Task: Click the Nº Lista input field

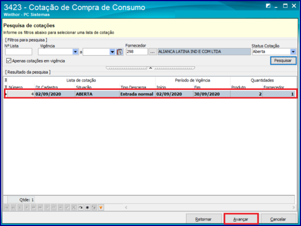Action: pos(19,52)
